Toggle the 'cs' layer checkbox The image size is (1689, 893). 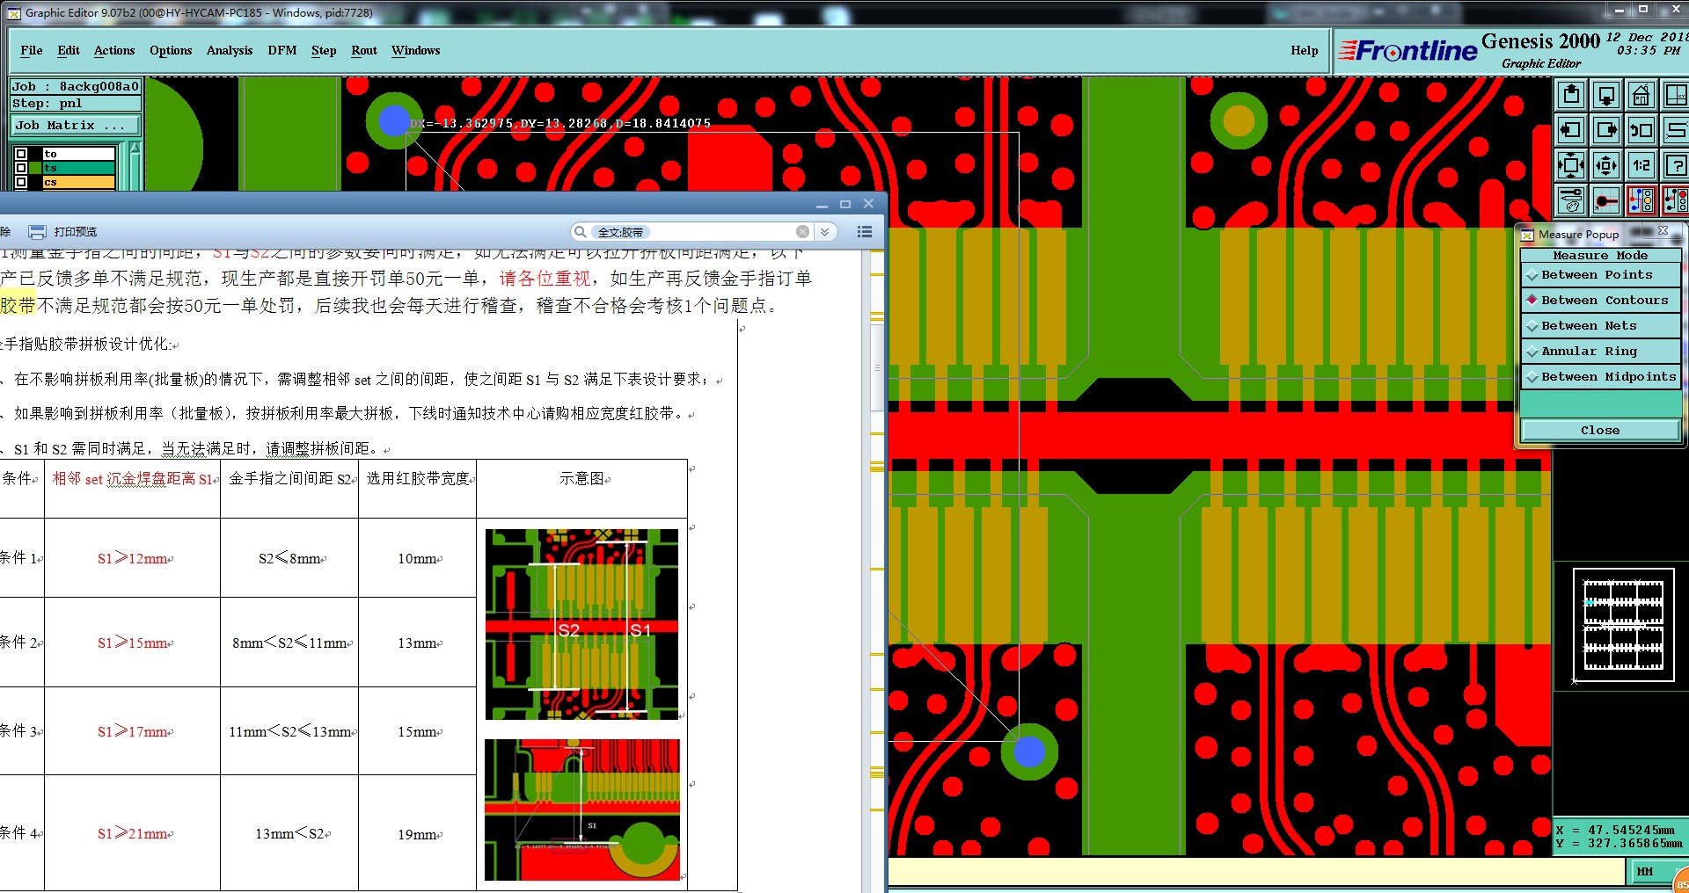point(21,182)
